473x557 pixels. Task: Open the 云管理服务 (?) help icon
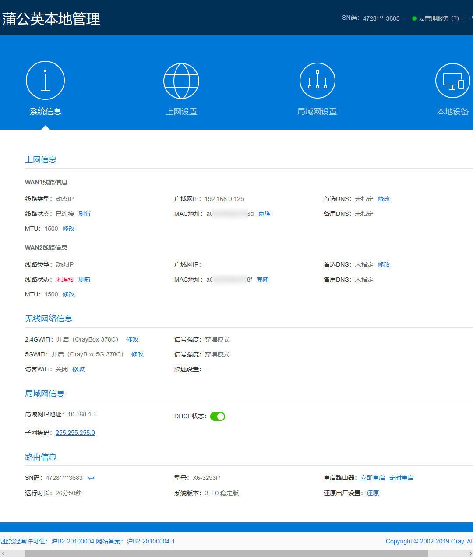[x=454, y=18]
